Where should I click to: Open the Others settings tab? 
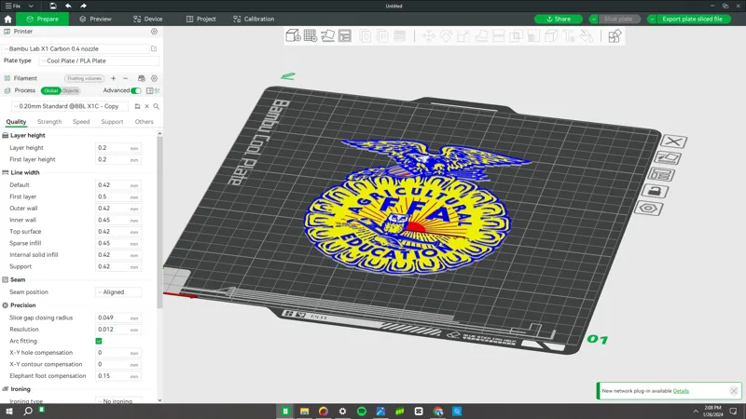pos(144,122)
